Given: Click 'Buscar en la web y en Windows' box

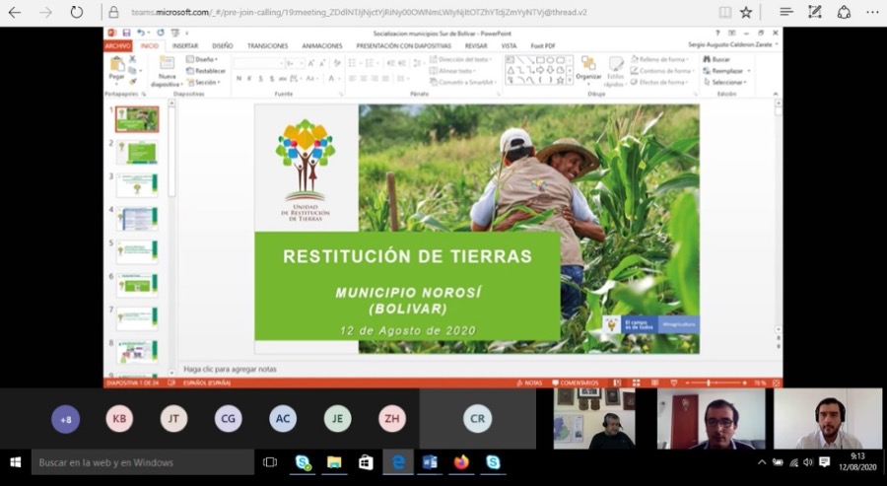Looking at the screenshot, I should point(143,462).
